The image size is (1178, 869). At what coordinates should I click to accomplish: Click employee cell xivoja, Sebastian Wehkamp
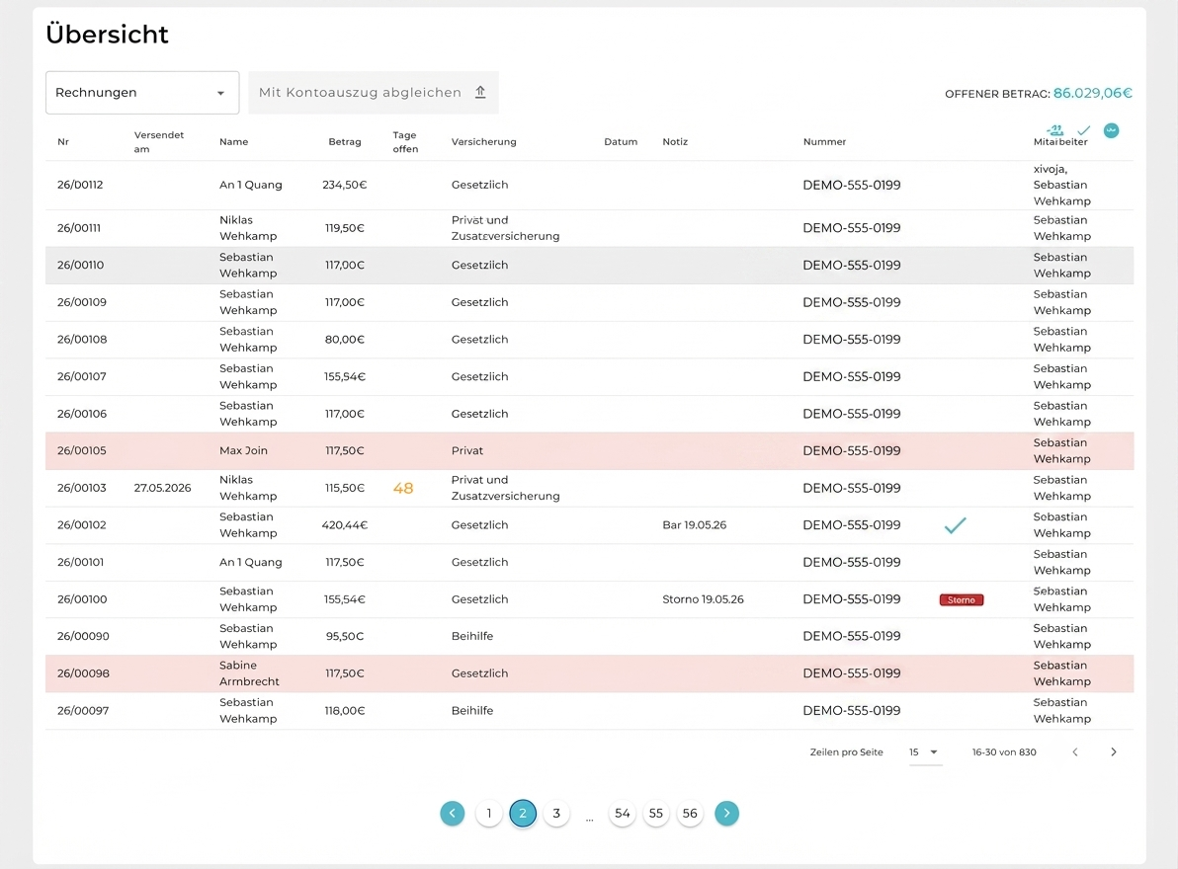pyautogui.click(x=1062, y=185)
